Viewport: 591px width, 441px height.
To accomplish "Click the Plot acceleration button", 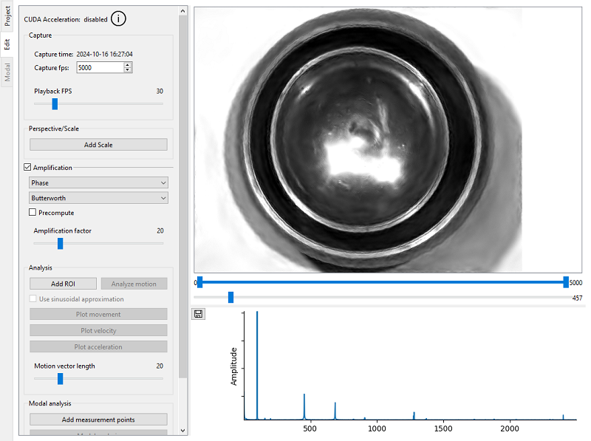I will point(98,346).
